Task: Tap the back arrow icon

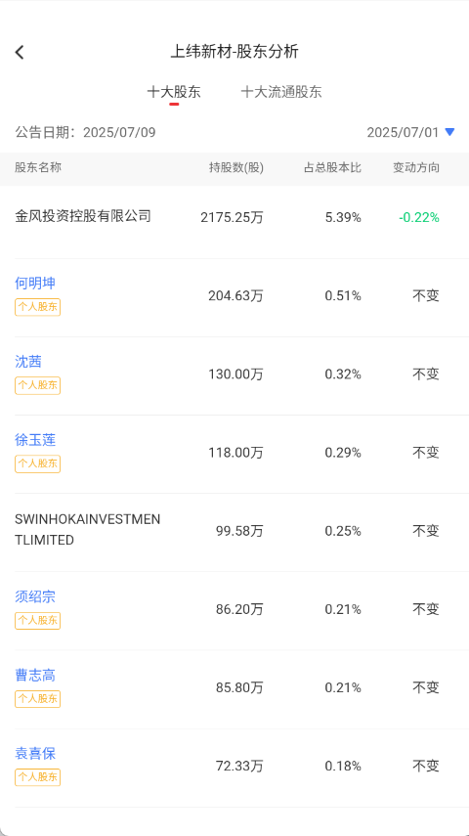Action: click(x=20, y=52)
